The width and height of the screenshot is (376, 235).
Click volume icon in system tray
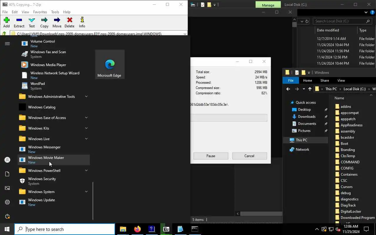click(338, 229)
